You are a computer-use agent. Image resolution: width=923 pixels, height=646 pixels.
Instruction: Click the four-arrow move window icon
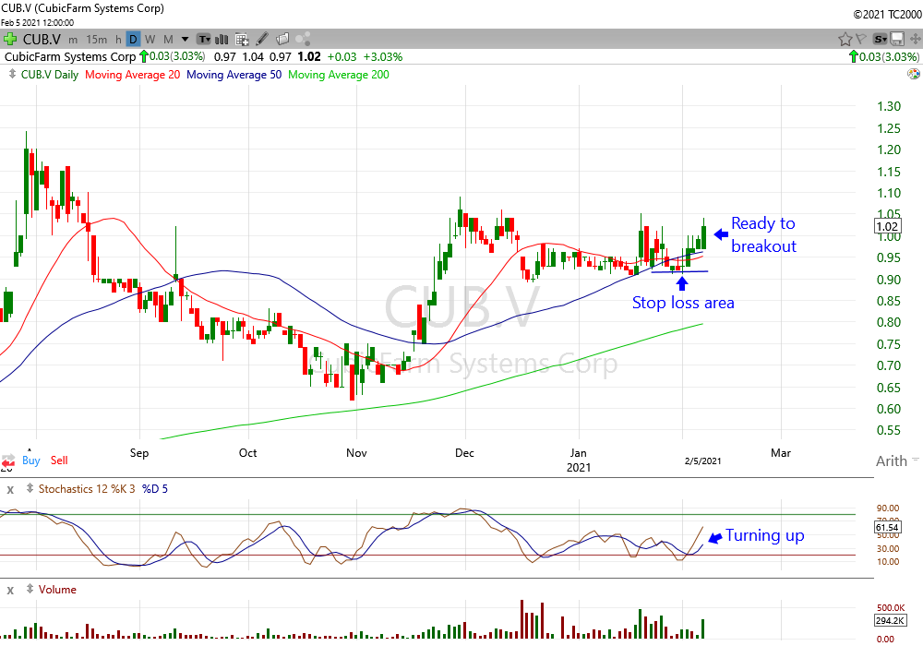click(916, 40)
